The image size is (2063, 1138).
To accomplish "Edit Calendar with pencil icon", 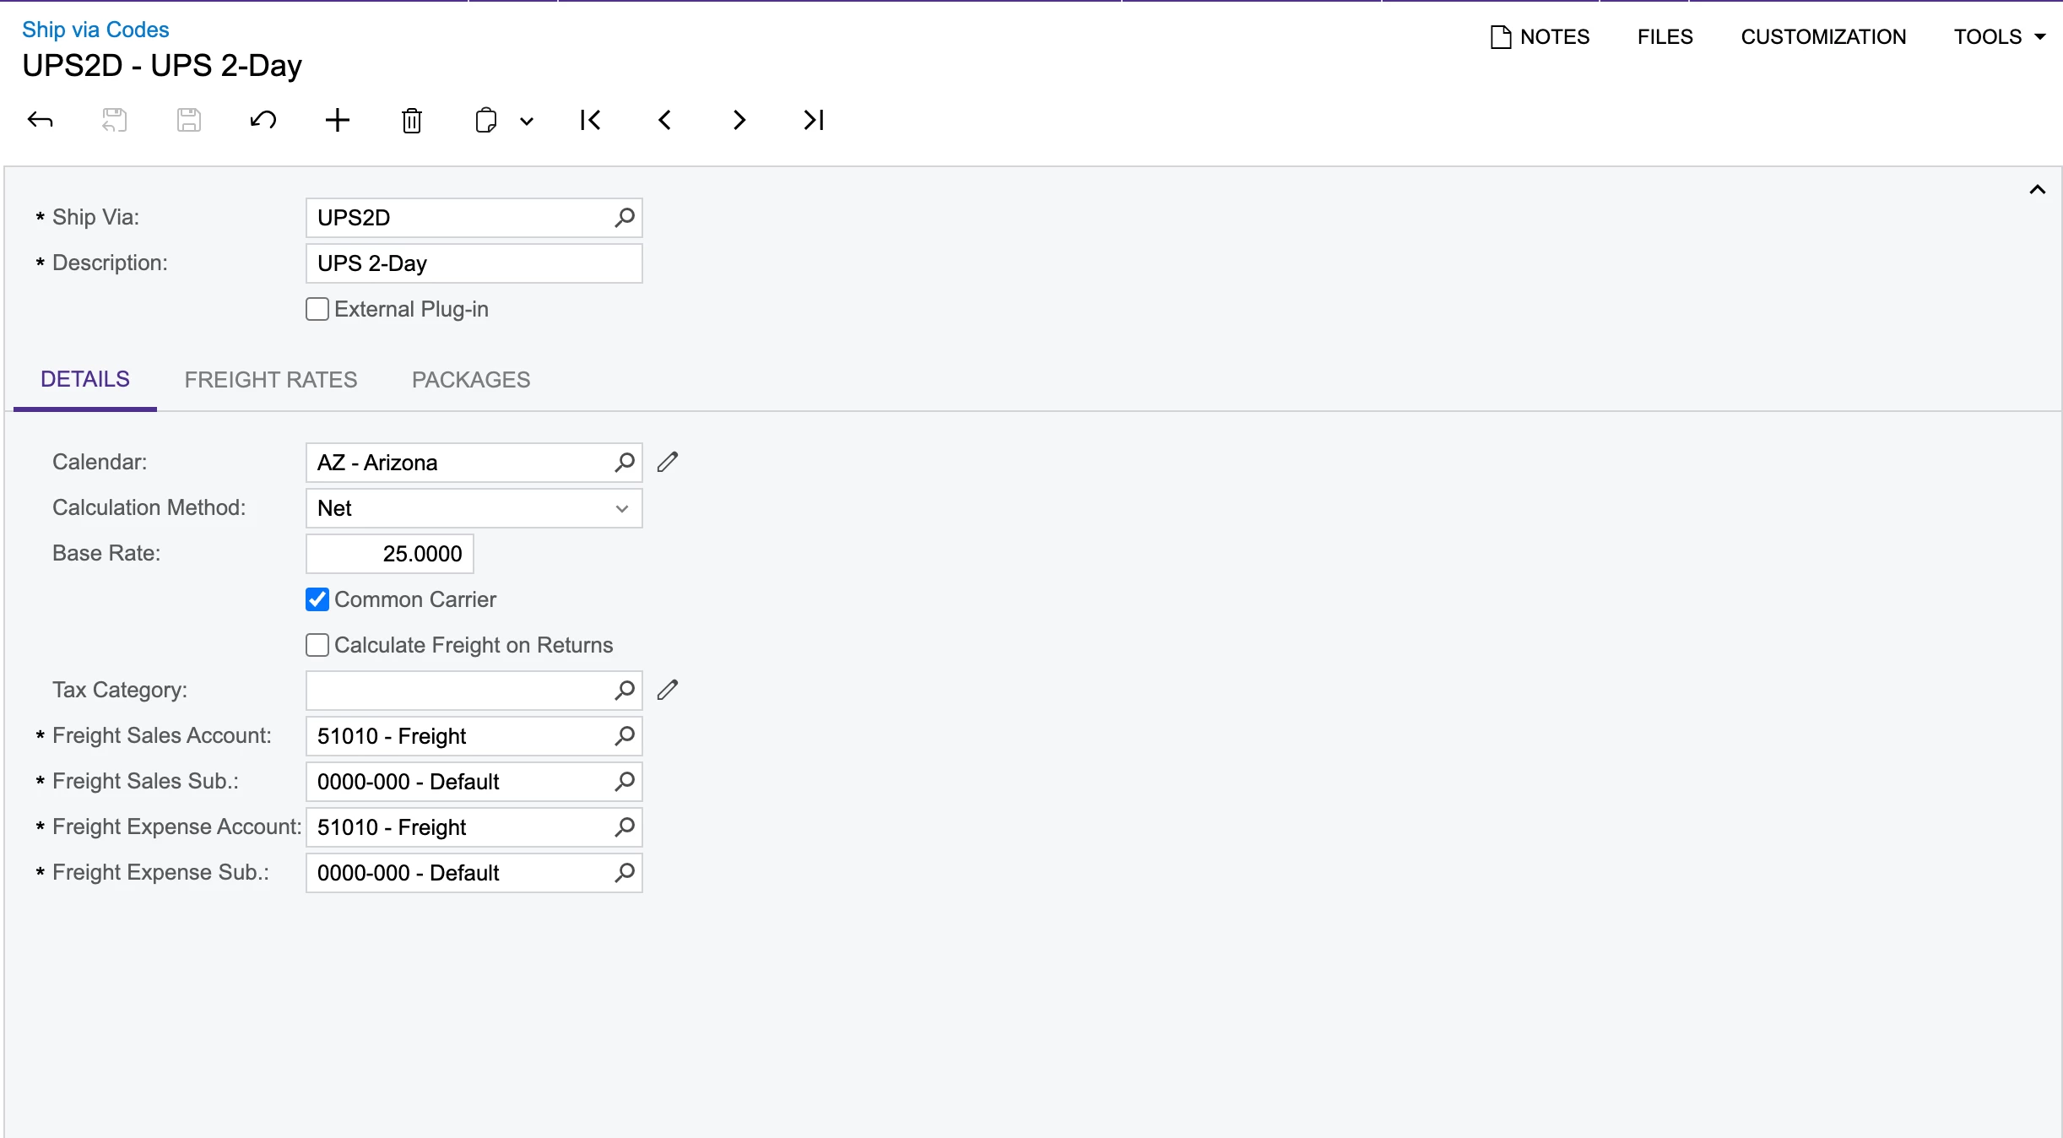I will click(x=668, y=462).
